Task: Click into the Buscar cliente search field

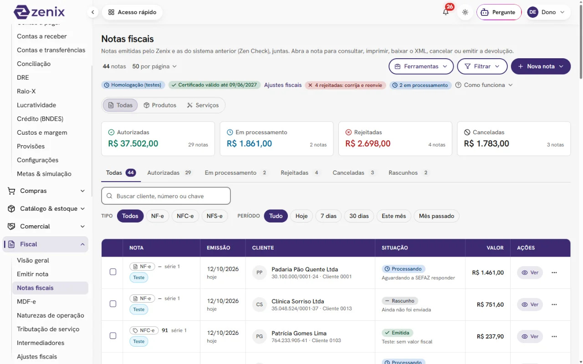Action: [166, 196]
